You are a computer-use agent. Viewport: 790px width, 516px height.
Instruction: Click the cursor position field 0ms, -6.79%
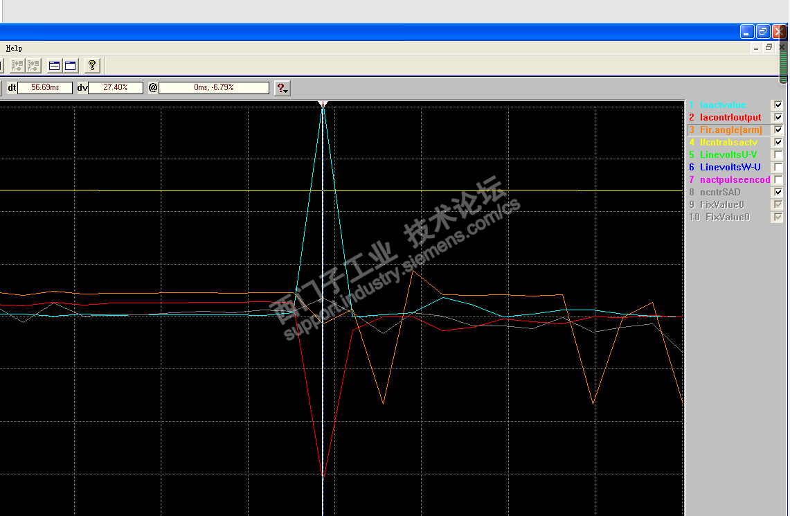214,88
